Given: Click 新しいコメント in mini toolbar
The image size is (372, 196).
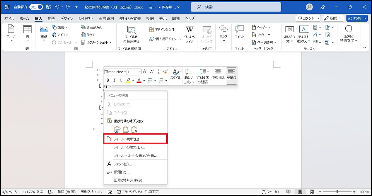Looking at the screenshot, I should click(189, 76).
